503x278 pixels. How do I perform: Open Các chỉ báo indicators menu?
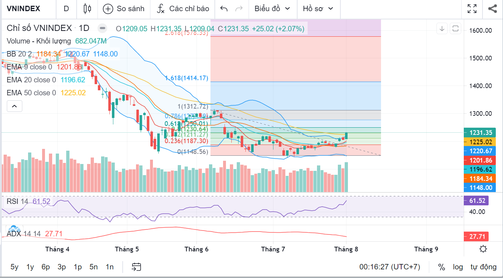pos(183,9)
